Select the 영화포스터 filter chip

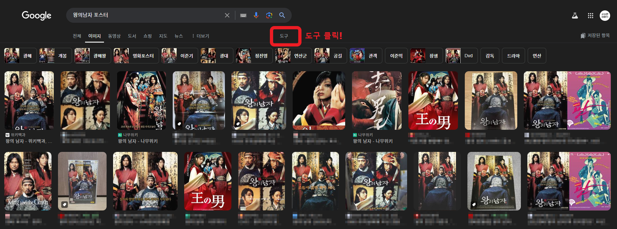[136, 56]
